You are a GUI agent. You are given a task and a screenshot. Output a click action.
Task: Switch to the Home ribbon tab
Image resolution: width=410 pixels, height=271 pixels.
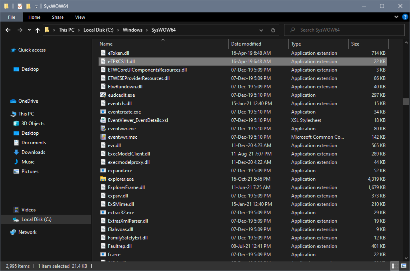click(34, 17)
